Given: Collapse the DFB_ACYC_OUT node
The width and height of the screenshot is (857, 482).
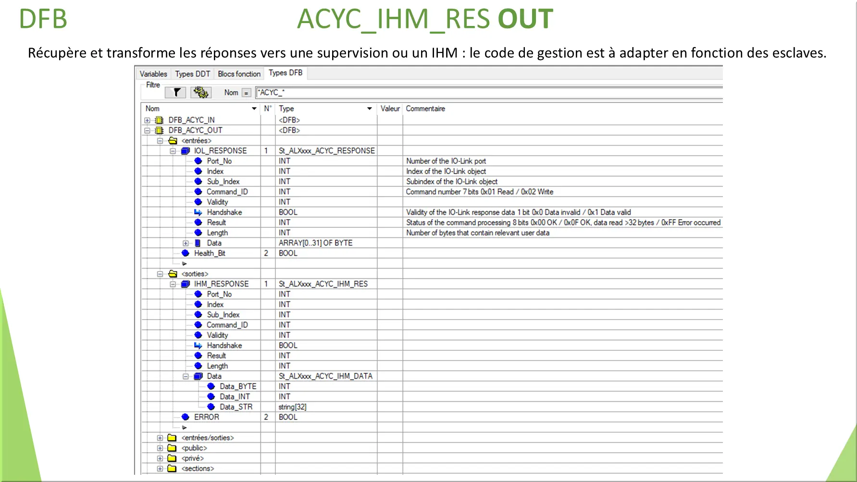Looking at the screenshot, I should [147, 130].
